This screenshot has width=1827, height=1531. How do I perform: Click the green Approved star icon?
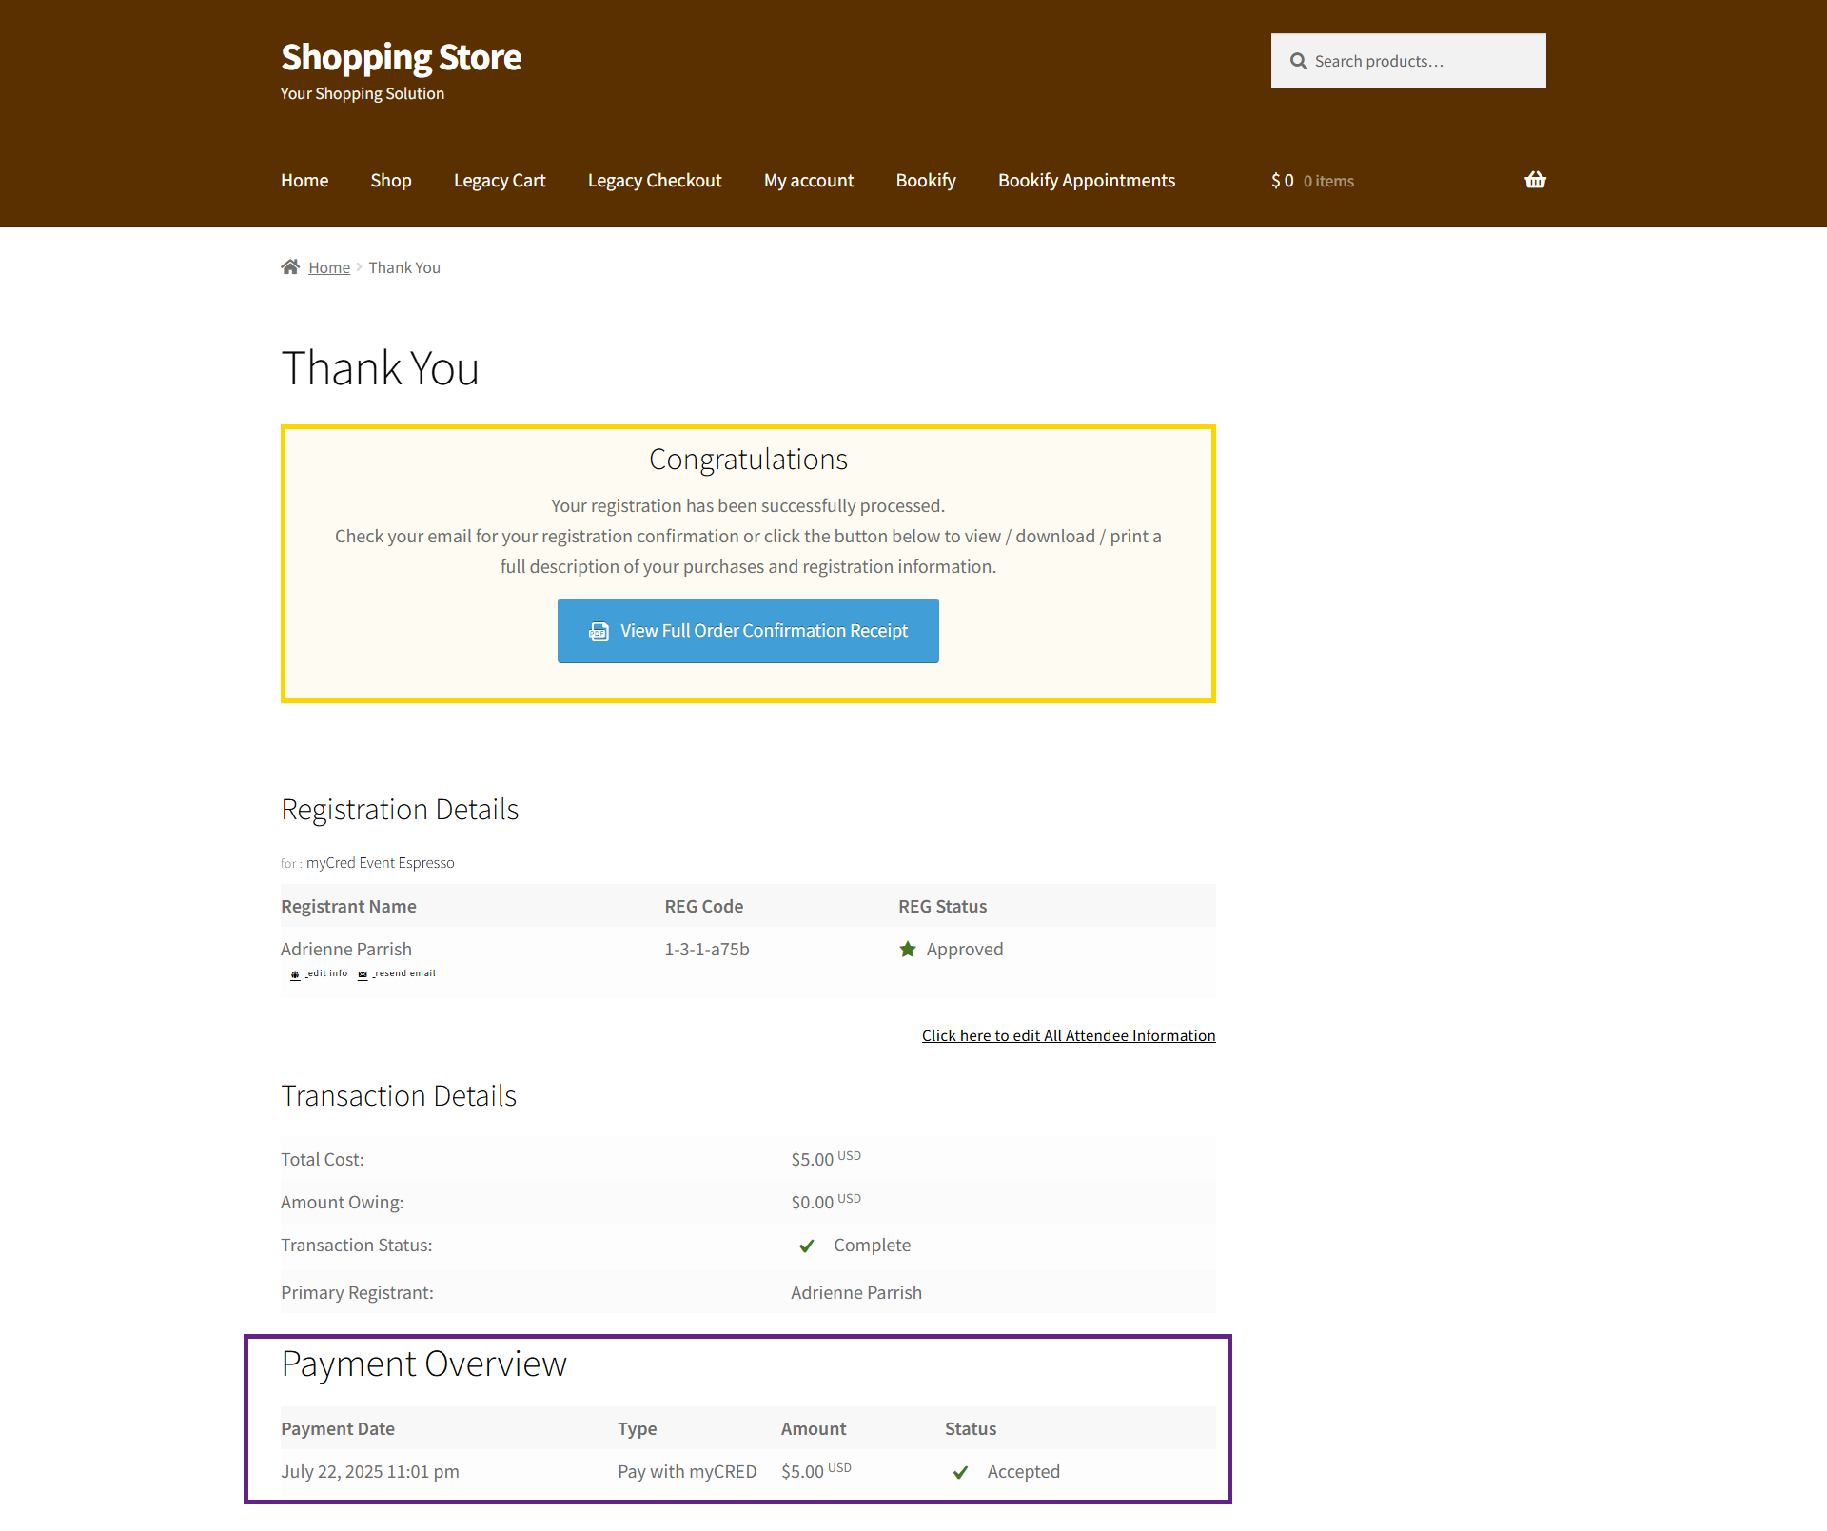[908, 949]
